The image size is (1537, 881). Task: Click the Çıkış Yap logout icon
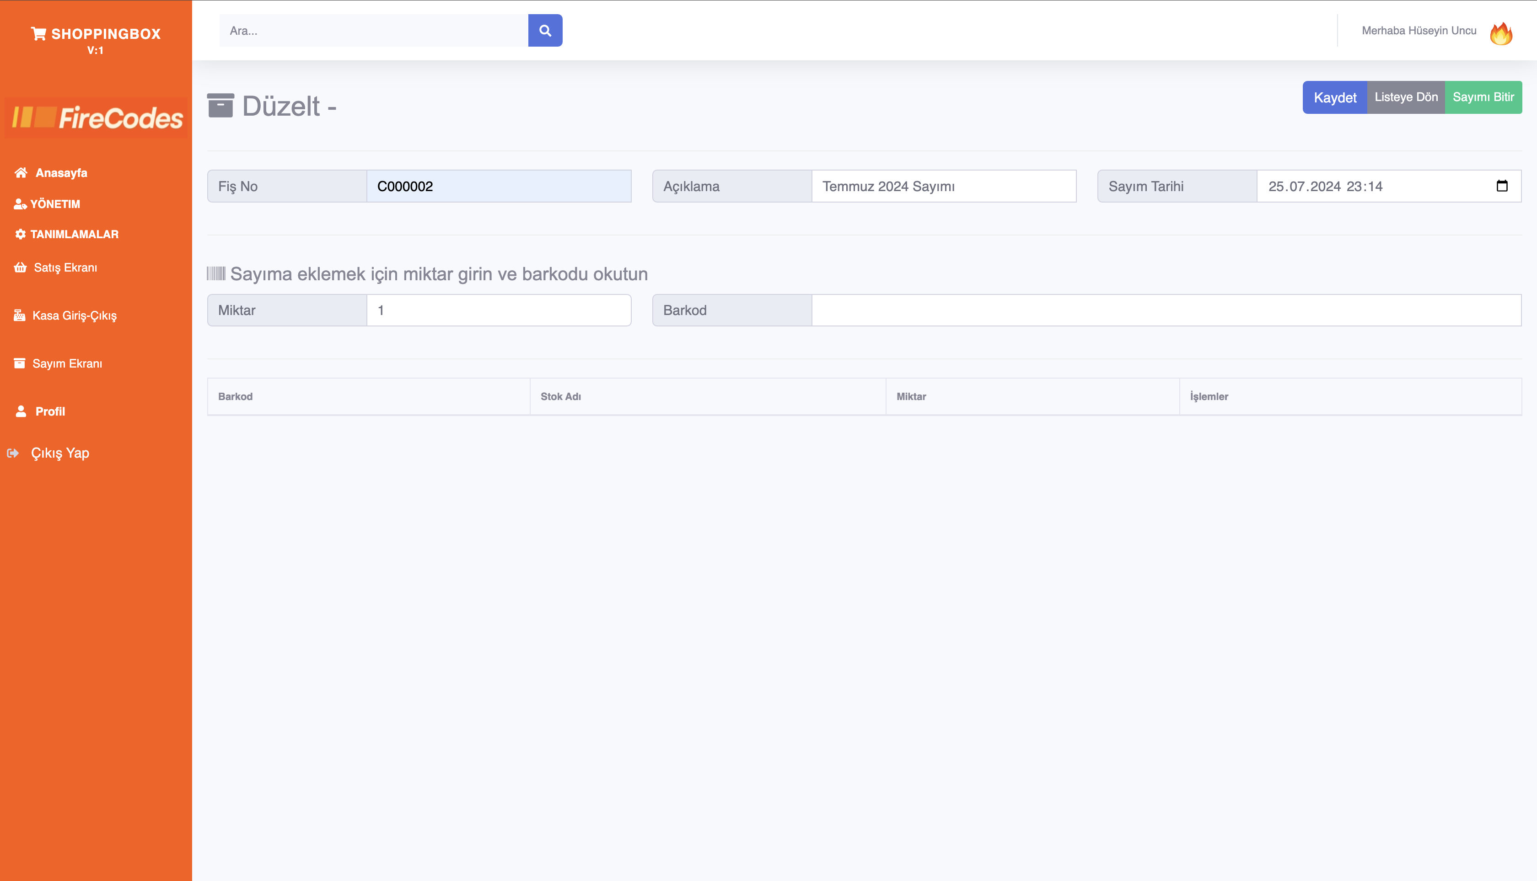coord(13,453)
